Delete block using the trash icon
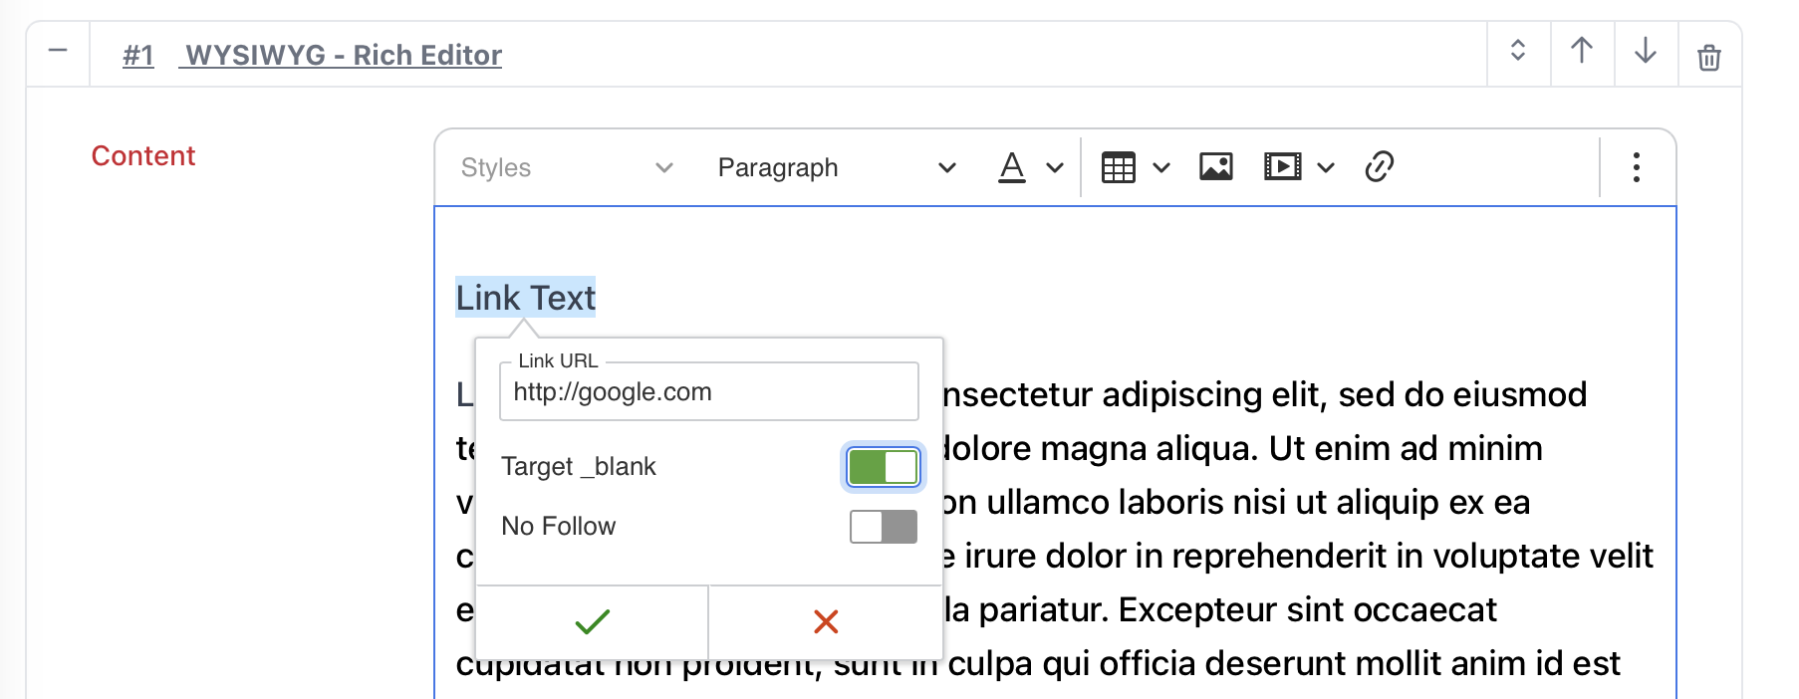 coord(1709,58)
